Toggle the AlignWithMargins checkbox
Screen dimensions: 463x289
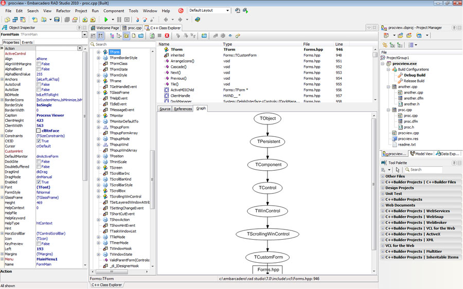coord(39,64)
